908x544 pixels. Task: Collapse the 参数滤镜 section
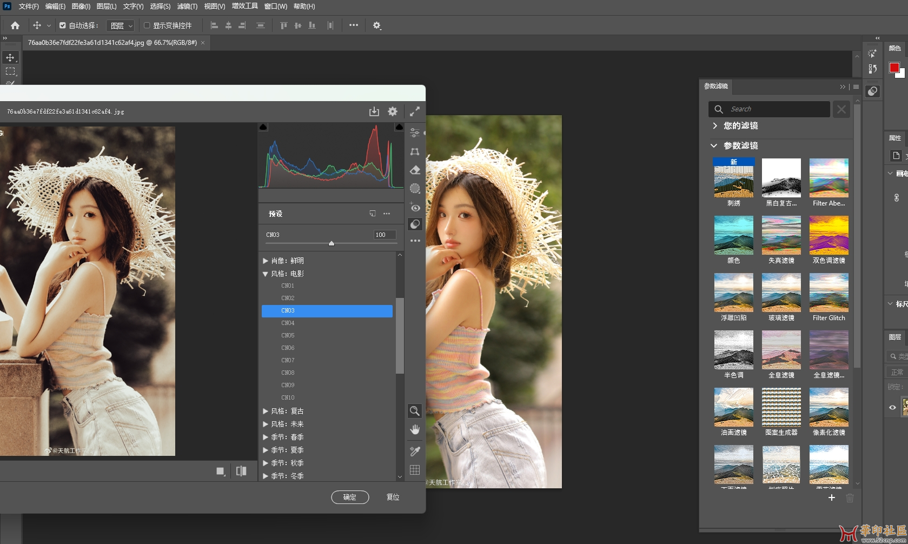pos(714,145)
